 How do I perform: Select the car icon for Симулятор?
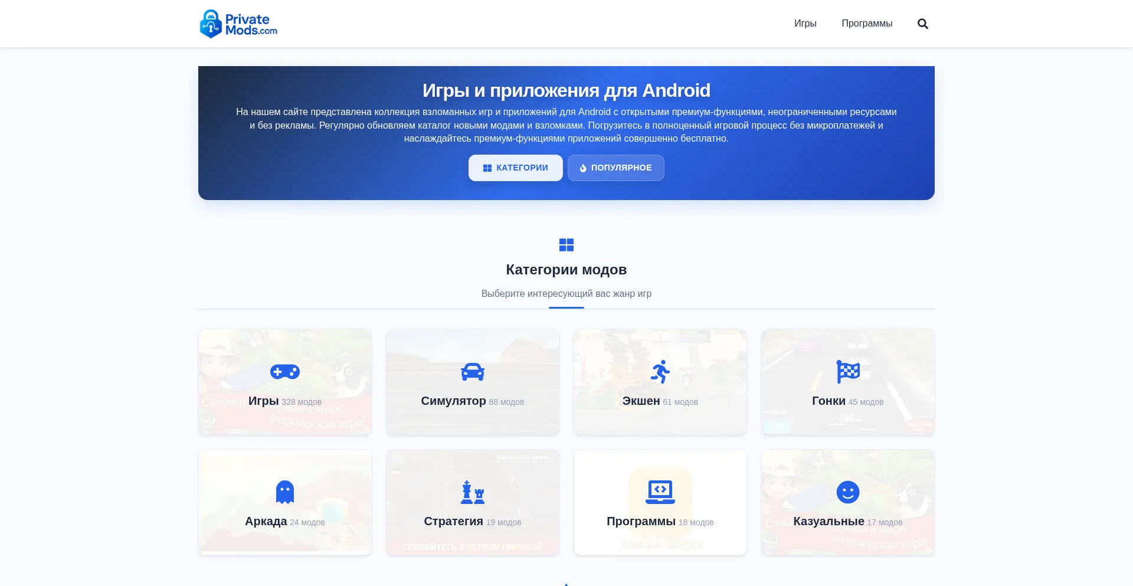tap(473, 372)
